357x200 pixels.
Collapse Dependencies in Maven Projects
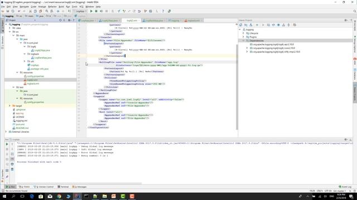click(243, 41)
